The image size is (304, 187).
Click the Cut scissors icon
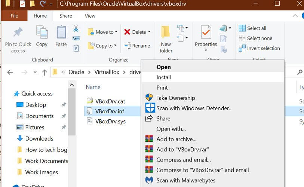coord(76,28)
